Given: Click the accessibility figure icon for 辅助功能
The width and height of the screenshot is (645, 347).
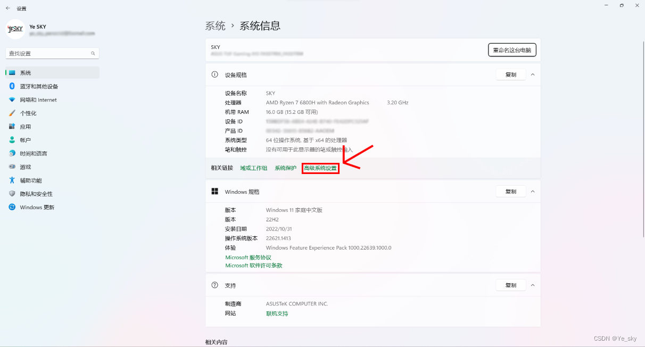Looking at the screenshot, I should click(x=12, y=180).
